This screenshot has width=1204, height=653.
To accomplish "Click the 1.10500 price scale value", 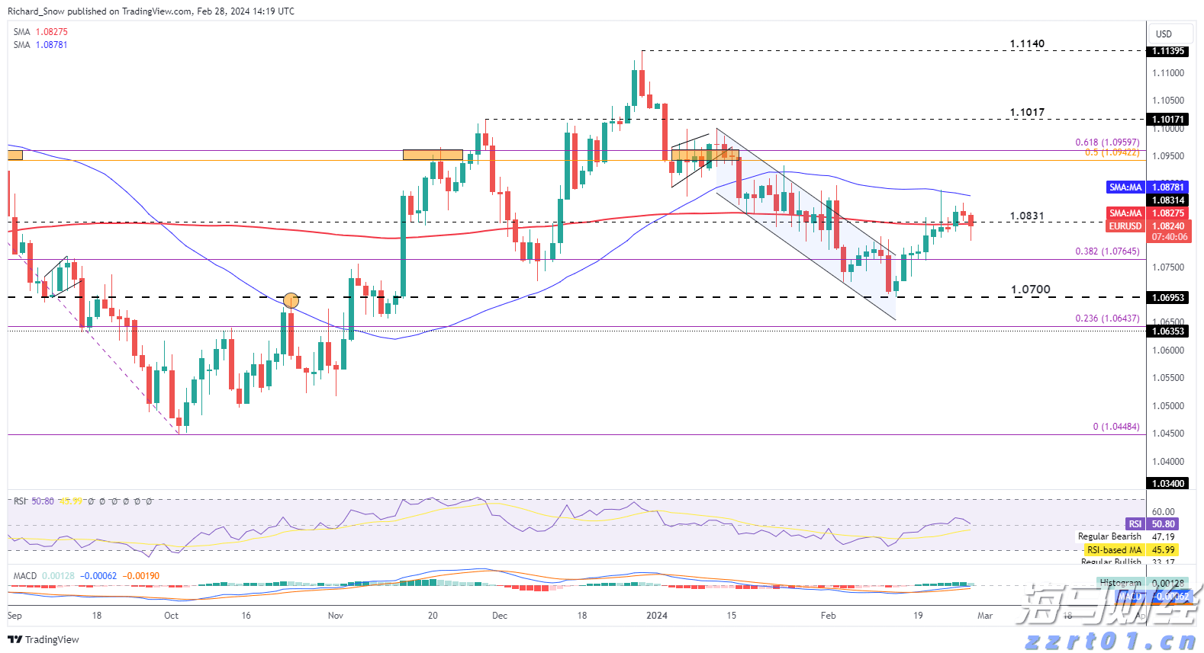I will coord(1168,101).
